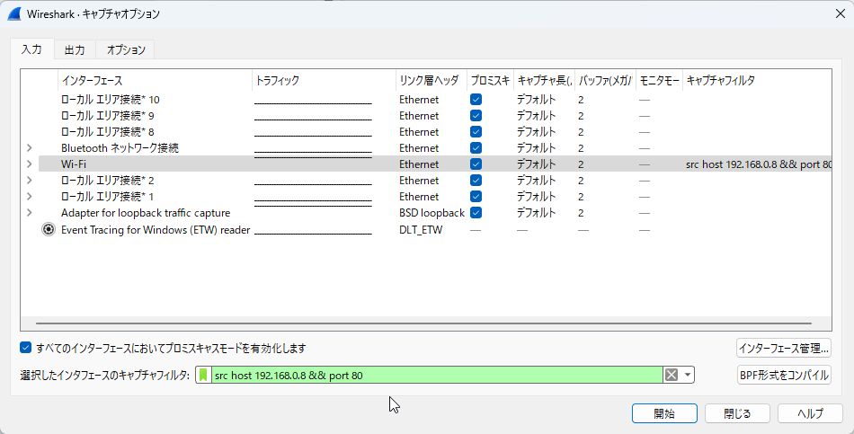Viewport: 854px width, 434px height.
Task: Select Adapter for loopback traffic capture
Action: 146,213
